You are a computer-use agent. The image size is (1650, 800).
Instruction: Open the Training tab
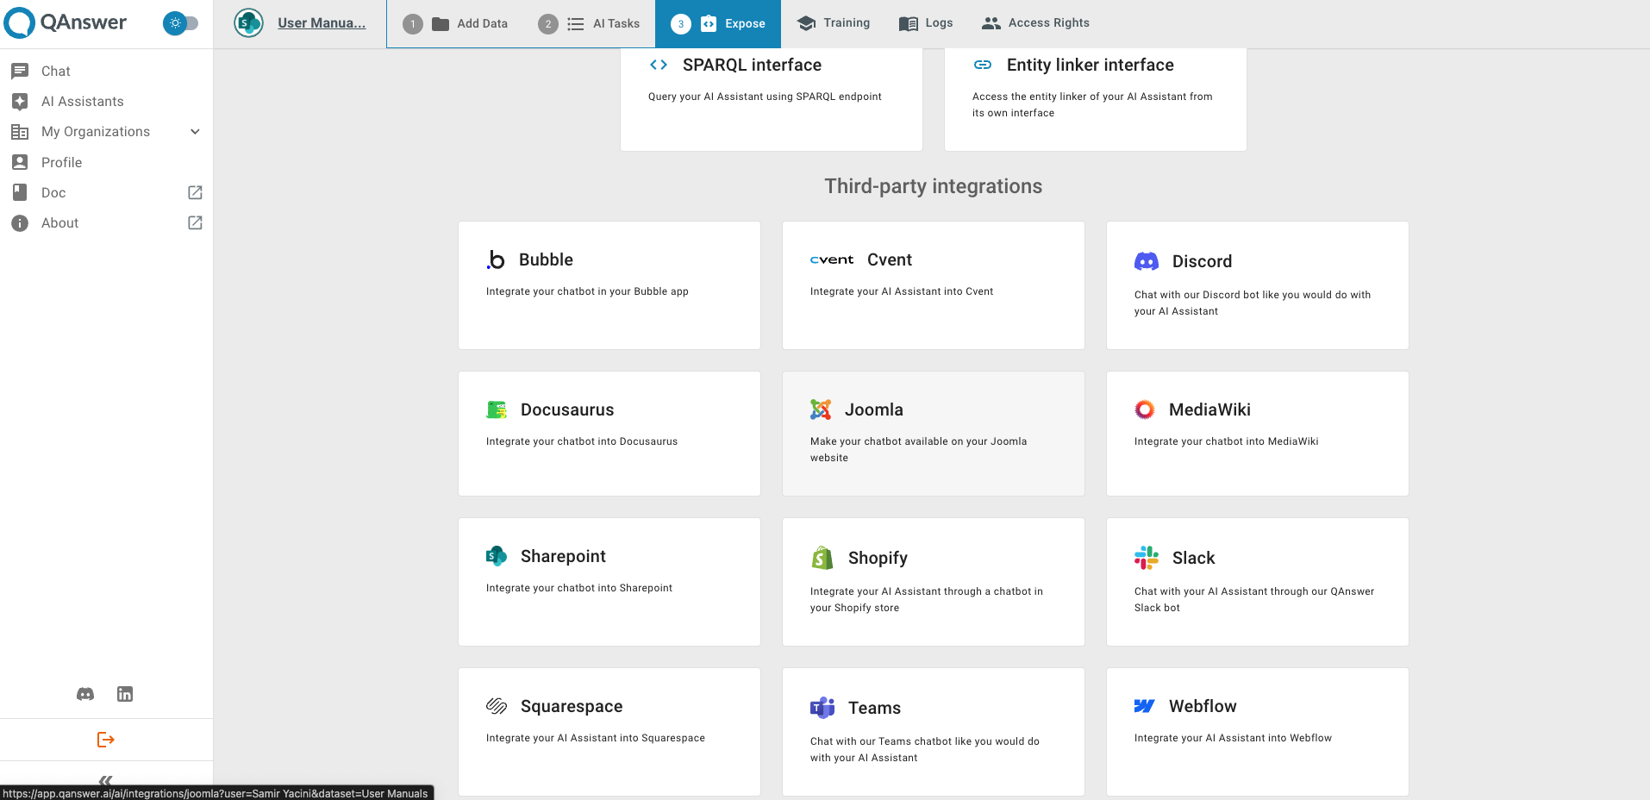(834, 23)
